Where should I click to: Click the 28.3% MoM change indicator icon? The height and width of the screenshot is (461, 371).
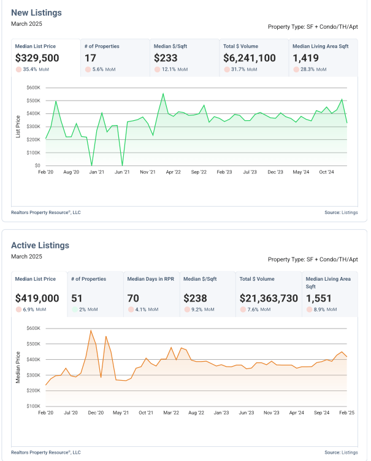[297, 70]
